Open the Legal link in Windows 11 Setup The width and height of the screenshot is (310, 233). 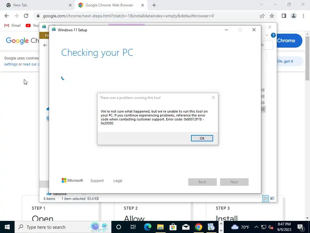[118, 181]
